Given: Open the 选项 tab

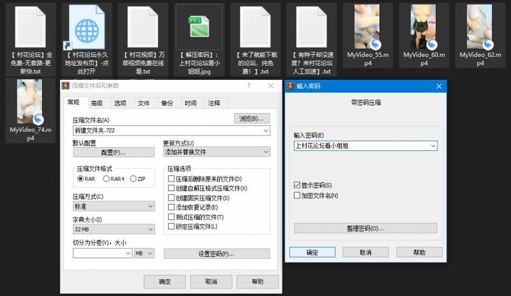Looking at the screenshot, I should click(120, 103).
